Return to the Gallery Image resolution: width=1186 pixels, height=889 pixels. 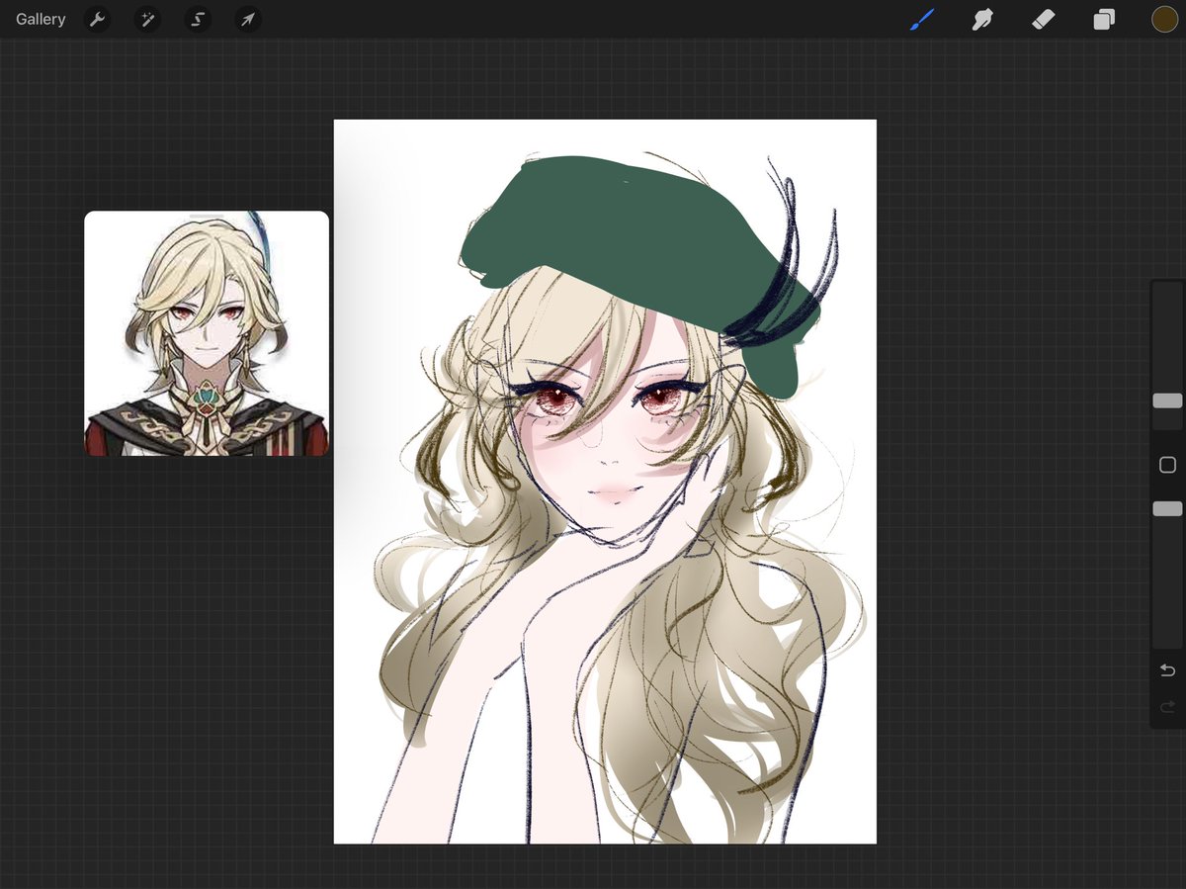pos(41,19)
